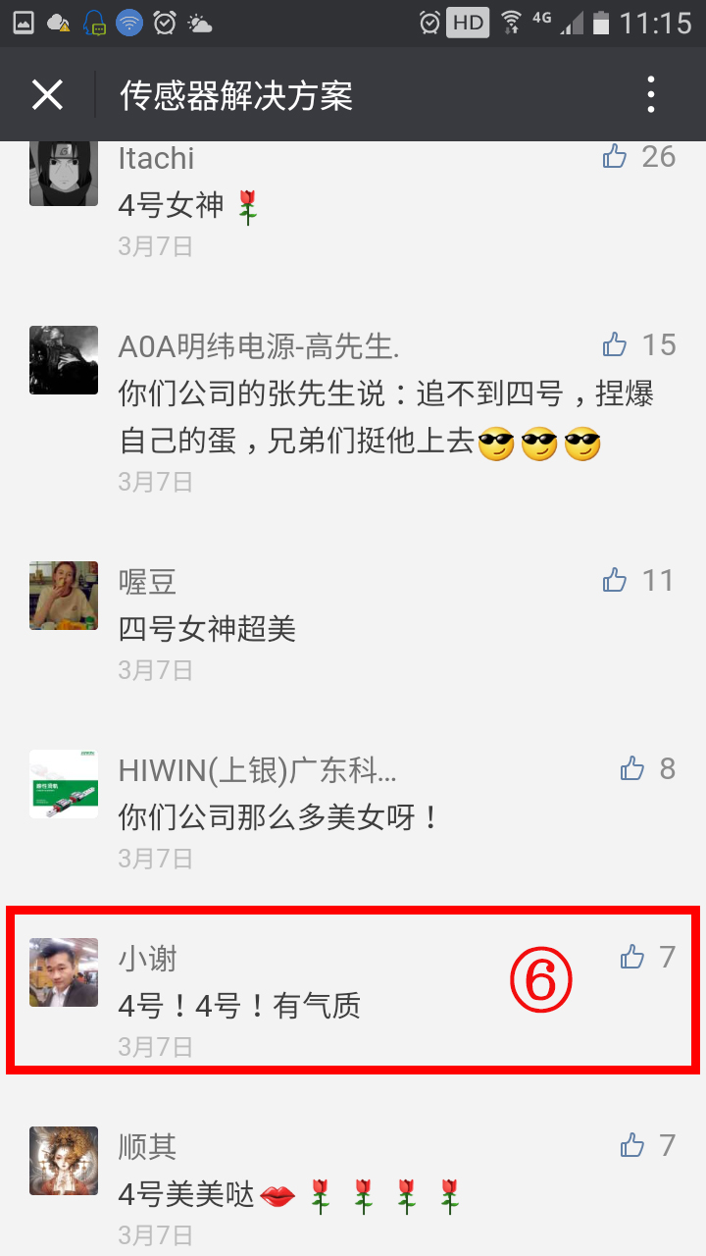
Task: Open the HIWIN(上银) avatar image
Action: 64,784
